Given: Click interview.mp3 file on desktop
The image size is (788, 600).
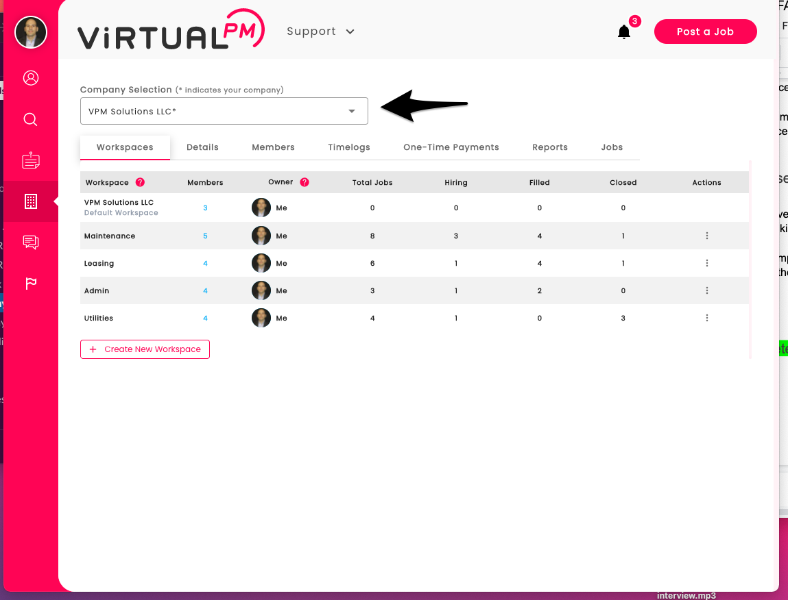Looking at the screenshot, I should (x=686, y=595).
